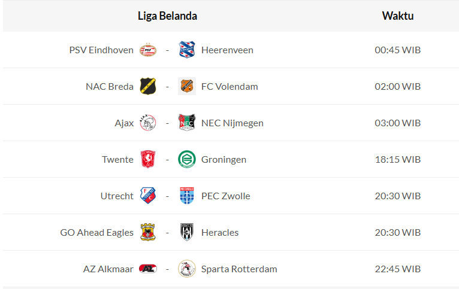Select the Utrecht club crest

(148, 196)
